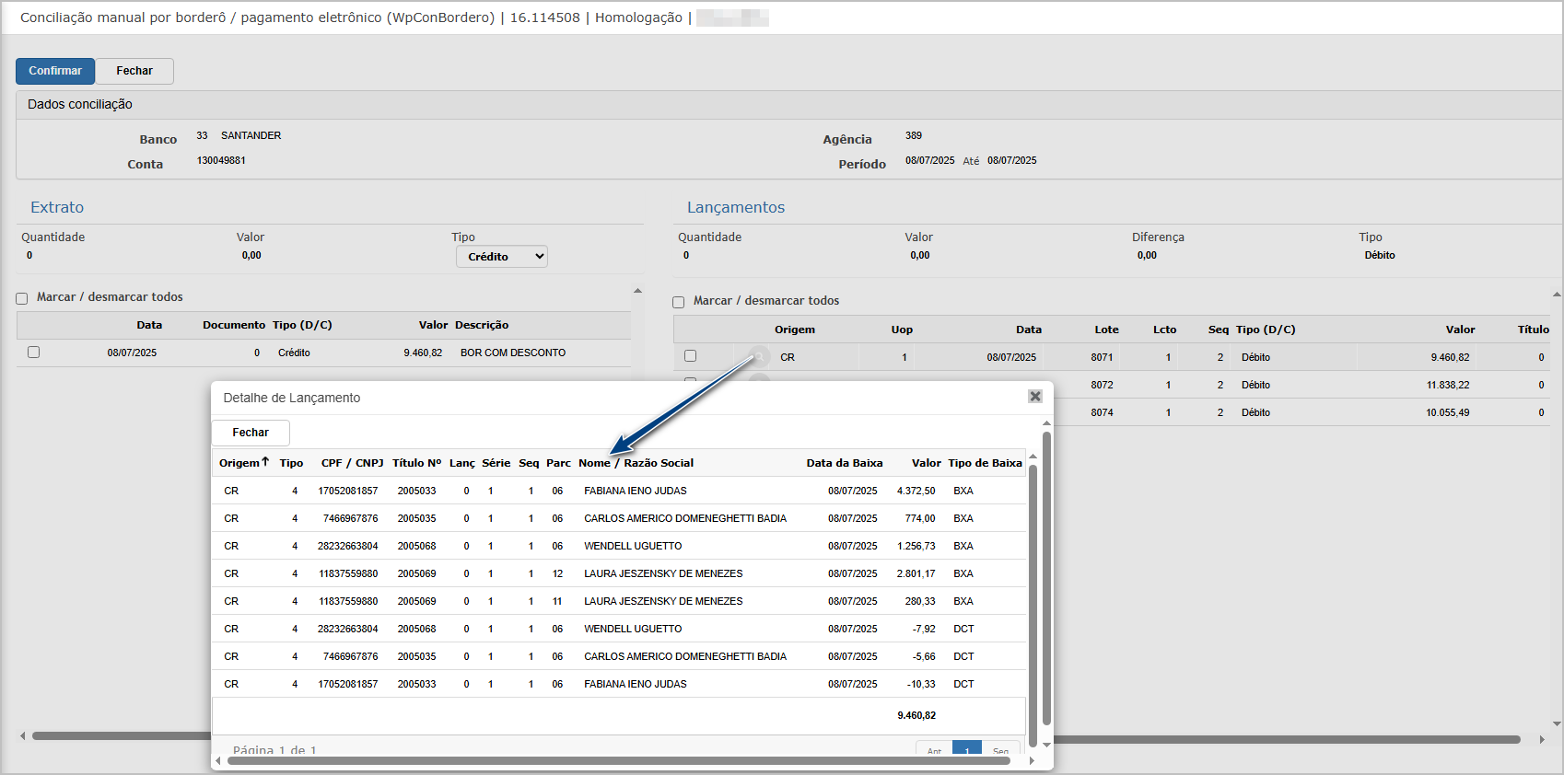Image resolution: width=1564 pixels, height=775 pixels.
Task: Click the Lançamentos panel scroll down arrow
Action: [1557, 724]
